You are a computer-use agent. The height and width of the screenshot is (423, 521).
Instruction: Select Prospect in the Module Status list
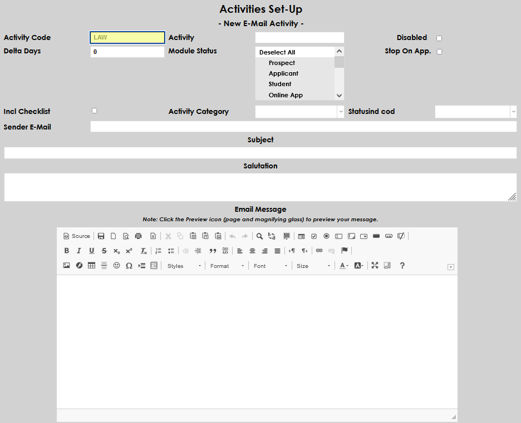tap(281, 63)
